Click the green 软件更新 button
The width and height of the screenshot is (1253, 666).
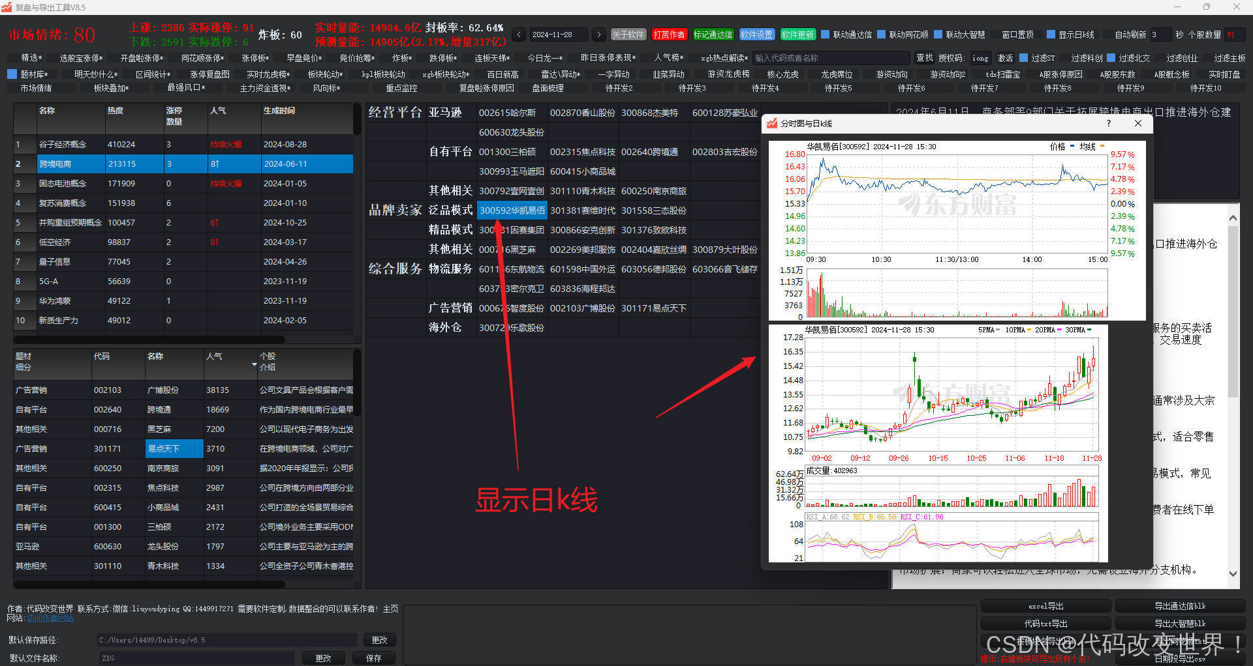pos(797,35)
